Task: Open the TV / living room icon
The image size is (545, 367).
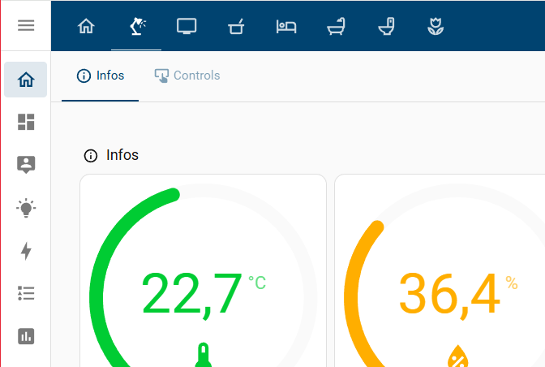Action: (187, 26)
